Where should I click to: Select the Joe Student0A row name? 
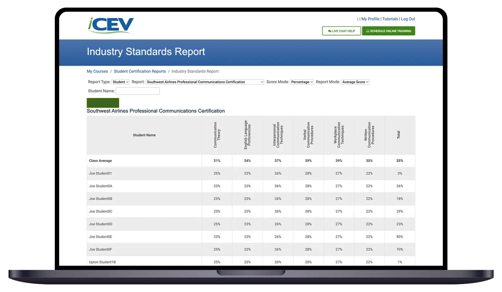pyautogui.click(x=101, y=186)
